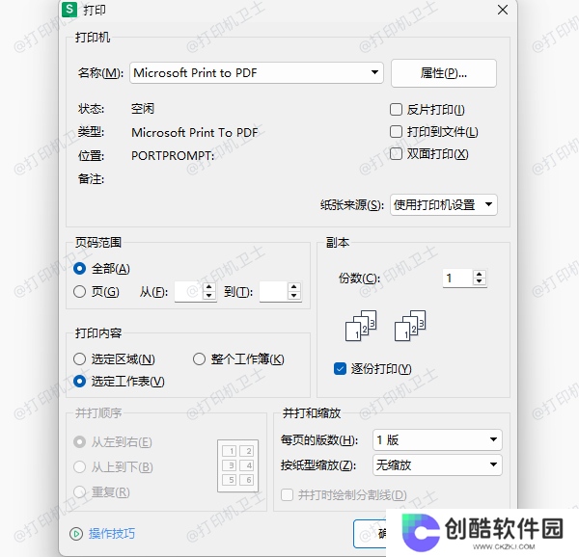This screenshot has height=557, width=579.
Task: Click the play icon beside 操作技巧
Action: coord(76,534)
